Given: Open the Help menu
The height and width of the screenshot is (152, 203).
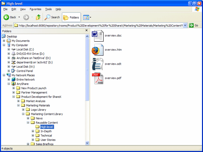Looking at the screenshot, I should tap(58, 9).
